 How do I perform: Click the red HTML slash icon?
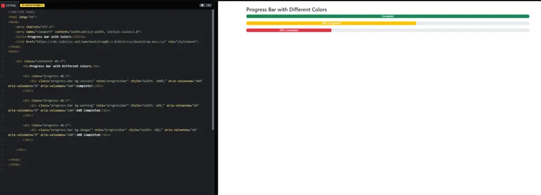(x=3, y=5)
